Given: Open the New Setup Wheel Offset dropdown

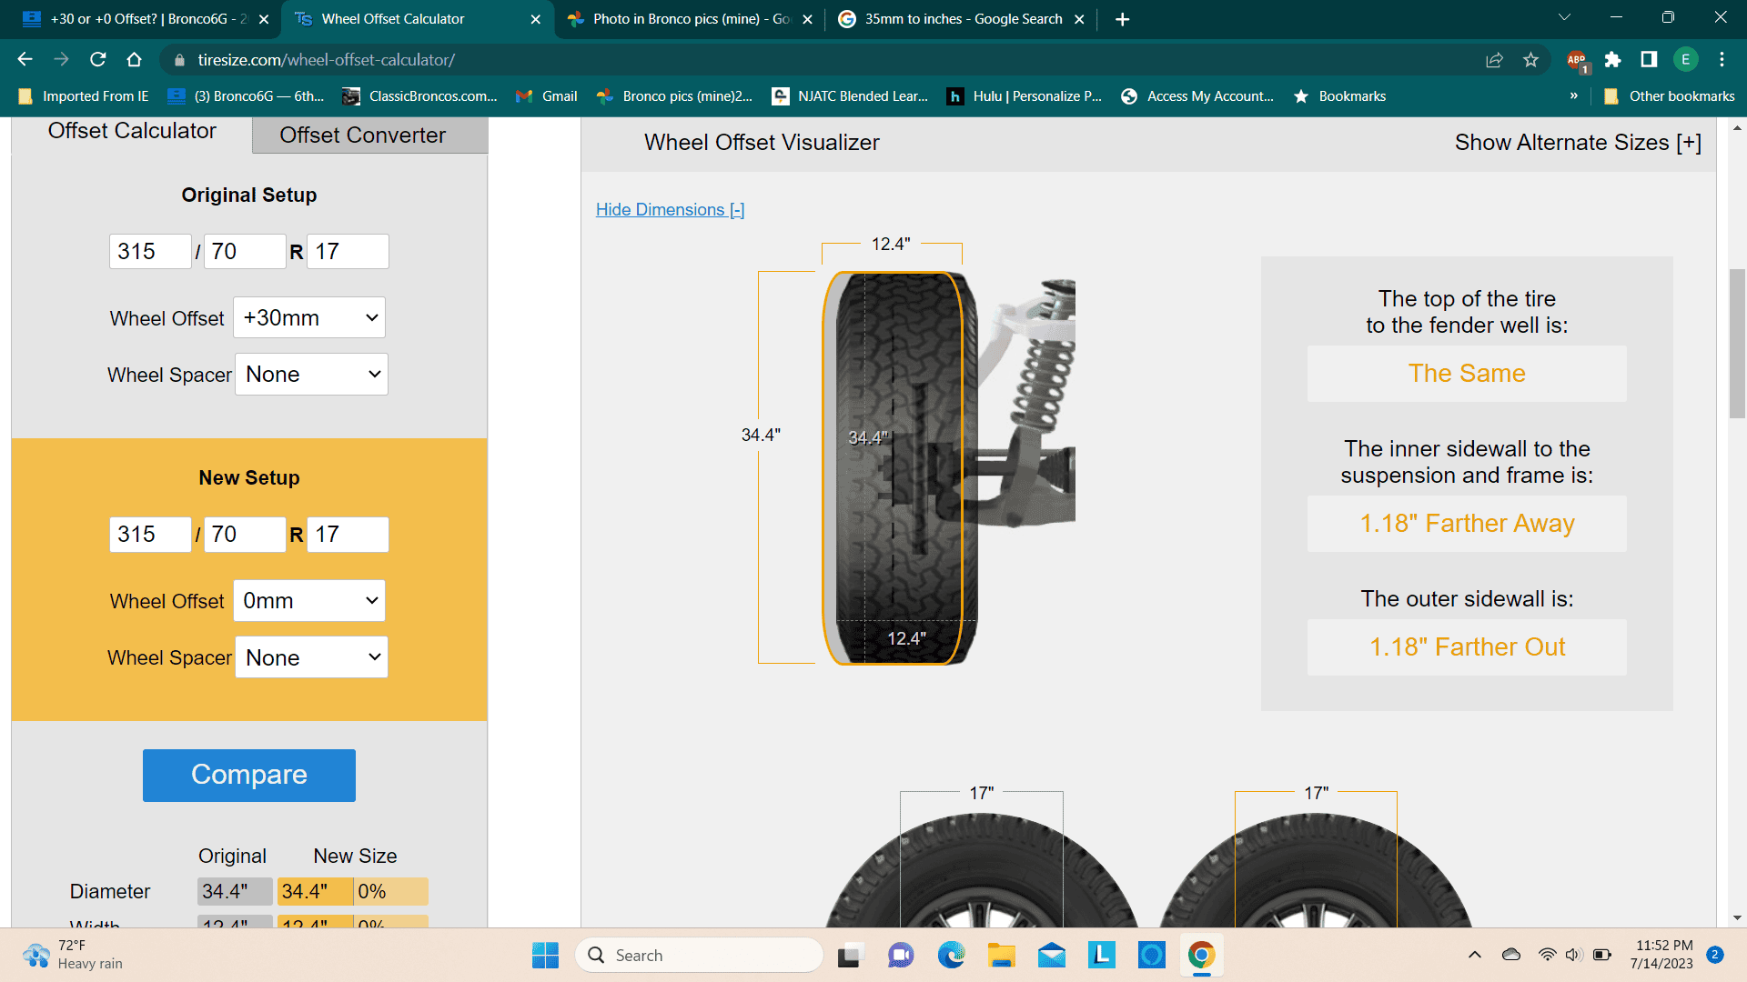Looking at the screenshot, I should click(309, 600).
